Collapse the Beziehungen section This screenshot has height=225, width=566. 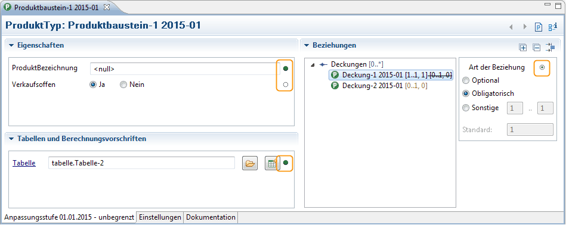coord(307,45)
